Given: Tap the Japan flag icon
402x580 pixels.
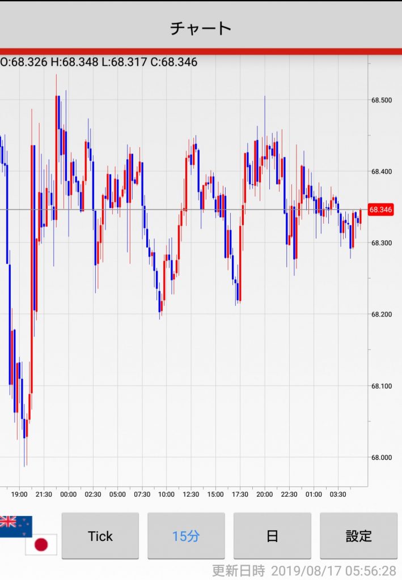Looking at the screenshot, I should click(41, 545).
